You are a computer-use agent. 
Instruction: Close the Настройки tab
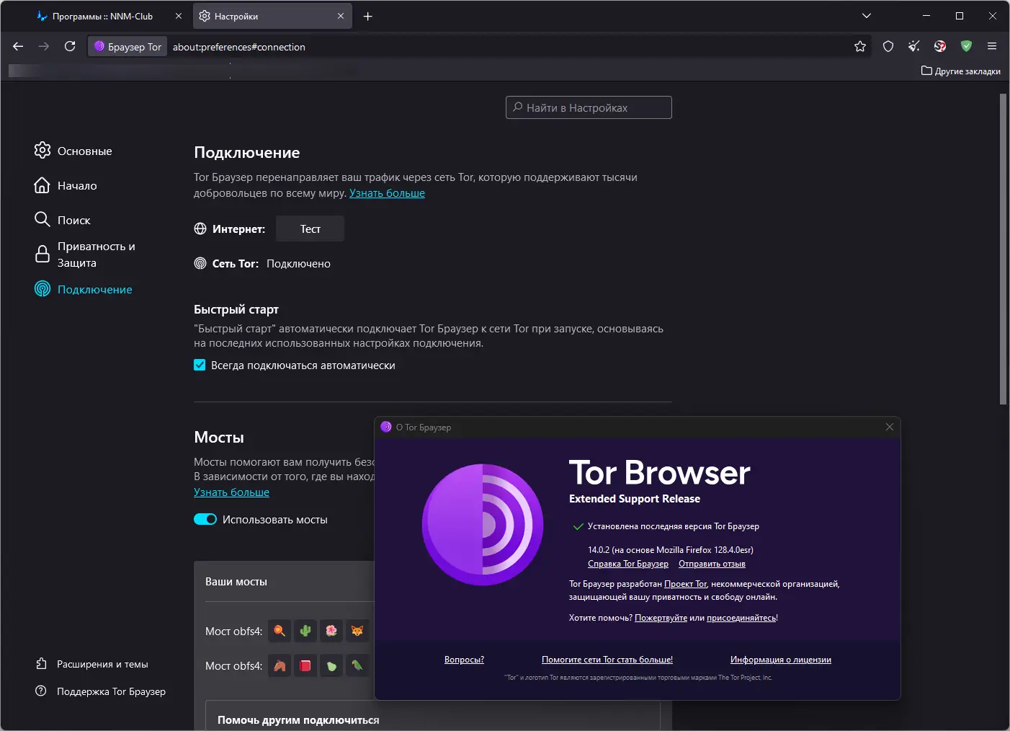(341, 16)
